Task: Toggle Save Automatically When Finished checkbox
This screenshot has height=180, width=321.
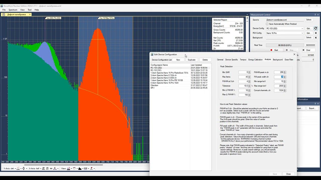Action: [x=267, y=24]
